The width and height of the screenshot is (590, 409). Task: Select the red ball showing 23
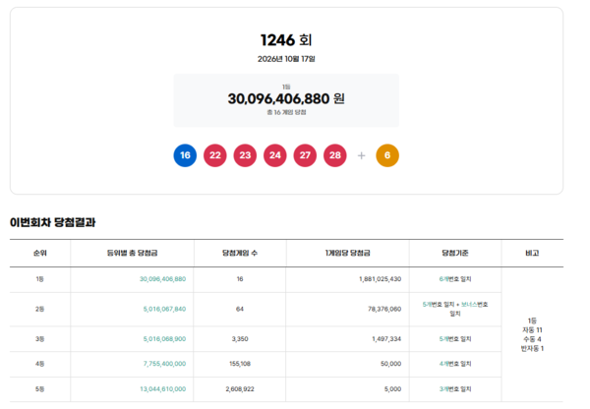tap(245, 155)
